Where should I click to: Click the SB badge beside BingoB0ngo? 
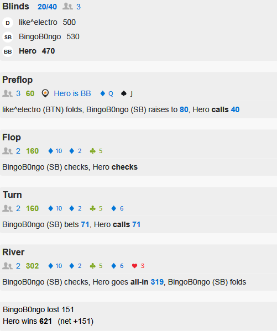pos(8,37)
